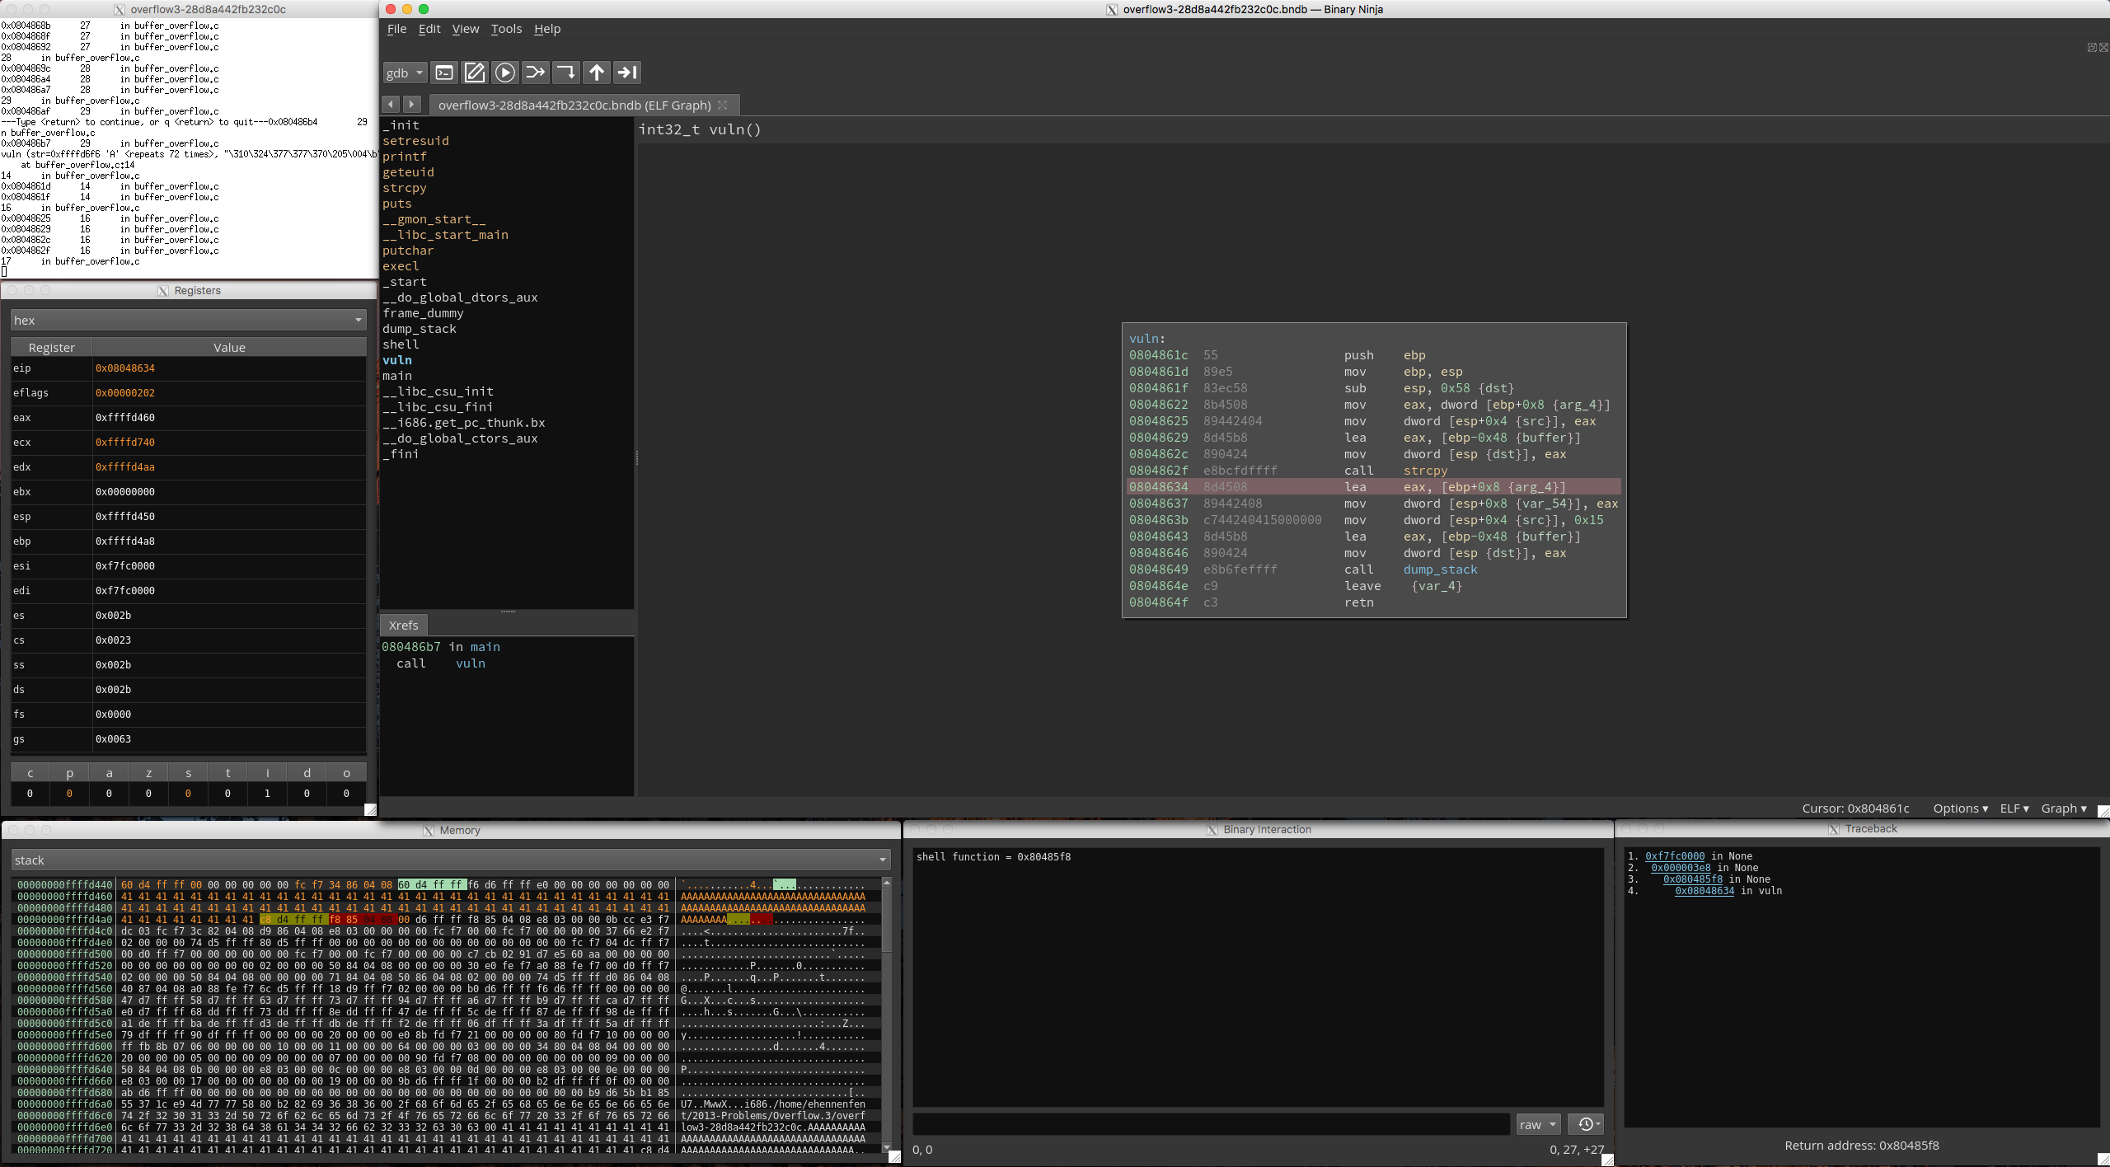
Task: Close the ELF Graph tab
Action: click(723, 105)
